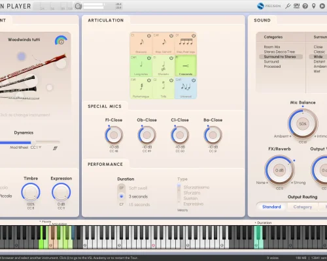Click the play button icon in header
Image resolution: width=327 pixels, height=261 pixels.
coord(322,6)
